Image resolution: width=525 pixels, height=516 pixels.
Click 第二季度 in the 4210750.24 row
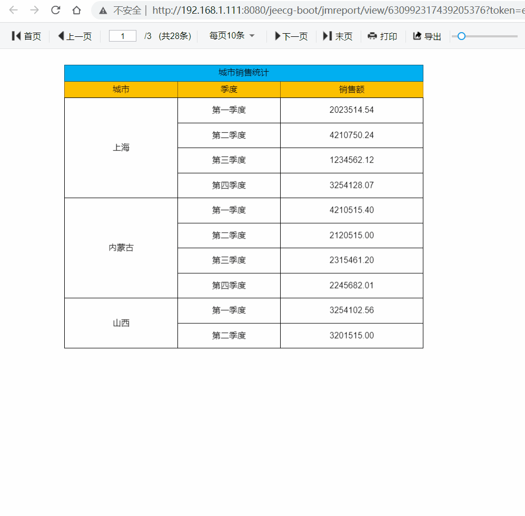[x=229, y=135]
